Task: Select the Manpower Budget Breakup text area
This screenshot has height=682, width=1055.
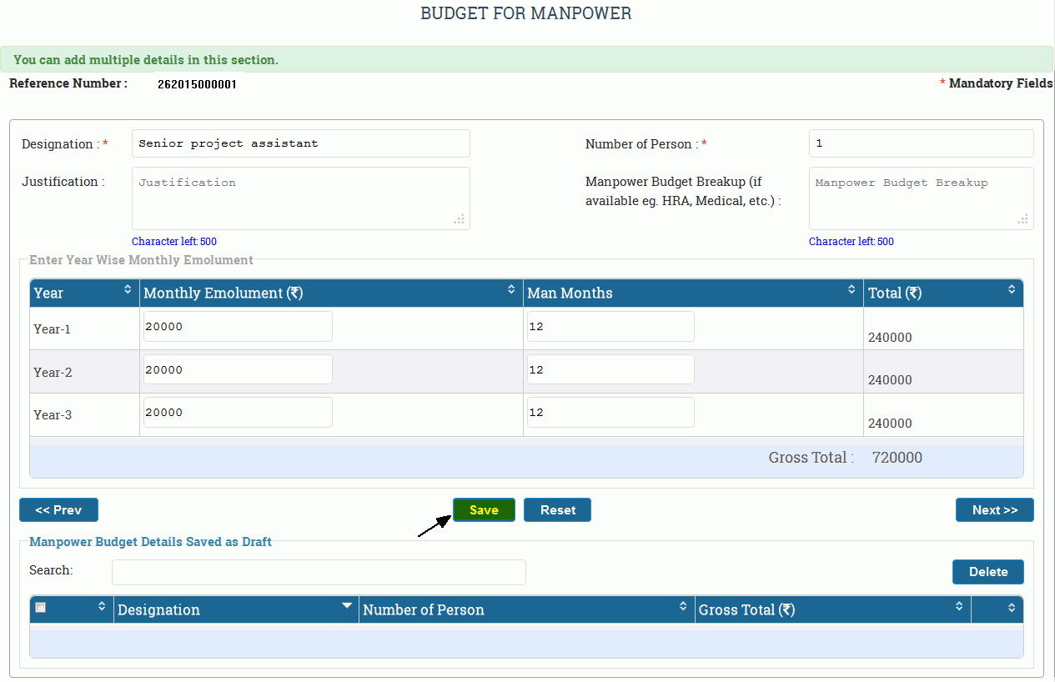Action: pos(921,198)
